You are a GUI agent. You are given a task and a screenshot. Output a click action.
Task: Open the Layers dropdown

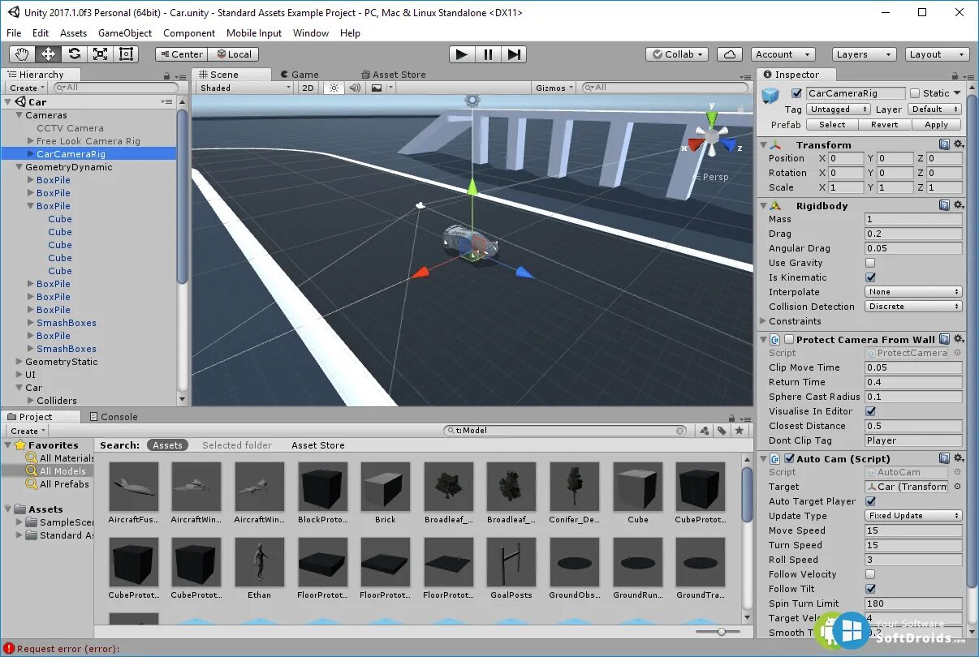[864, 54]
